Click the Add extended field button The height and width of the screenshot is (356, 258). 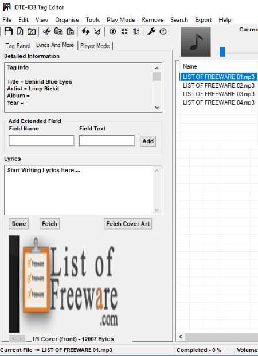pyautogui.click(x=148, y=141)
